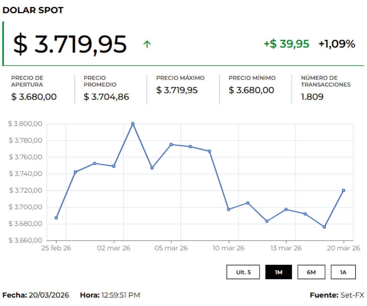Click the 10 mar 26 axis label

[x=229, y=248]
